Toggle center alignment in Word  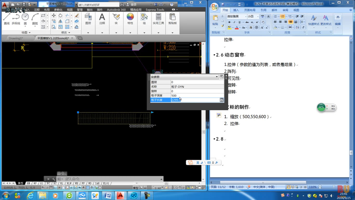pyautogui.click(x=280, y=22)
